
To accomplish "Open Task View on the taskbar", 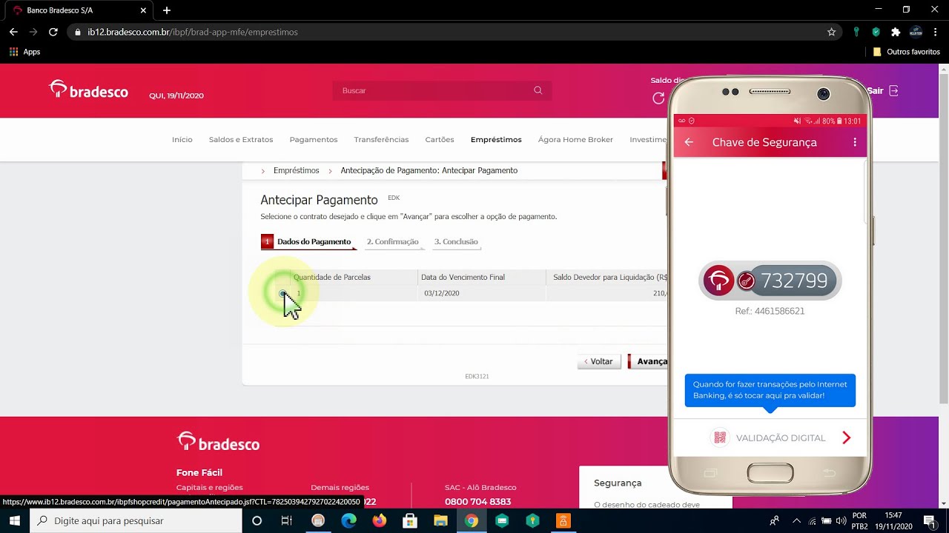I will tap(287, 520).
